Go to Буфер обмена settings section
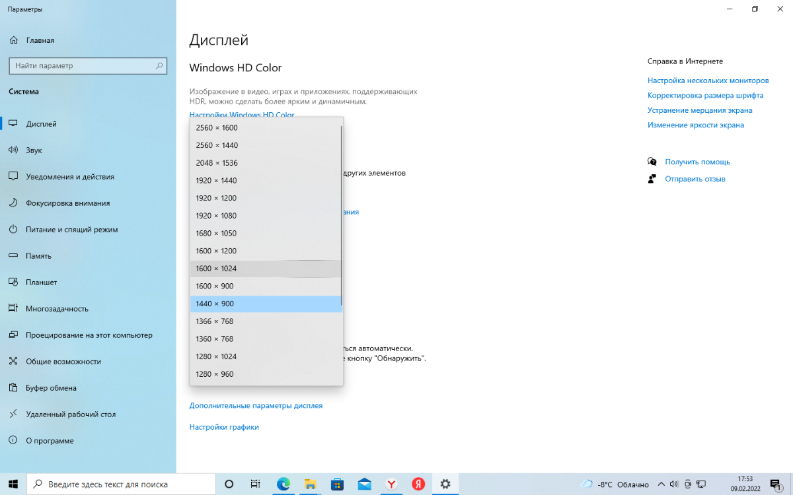This screenshot has width=793, height=495. [x=88, y=388]
